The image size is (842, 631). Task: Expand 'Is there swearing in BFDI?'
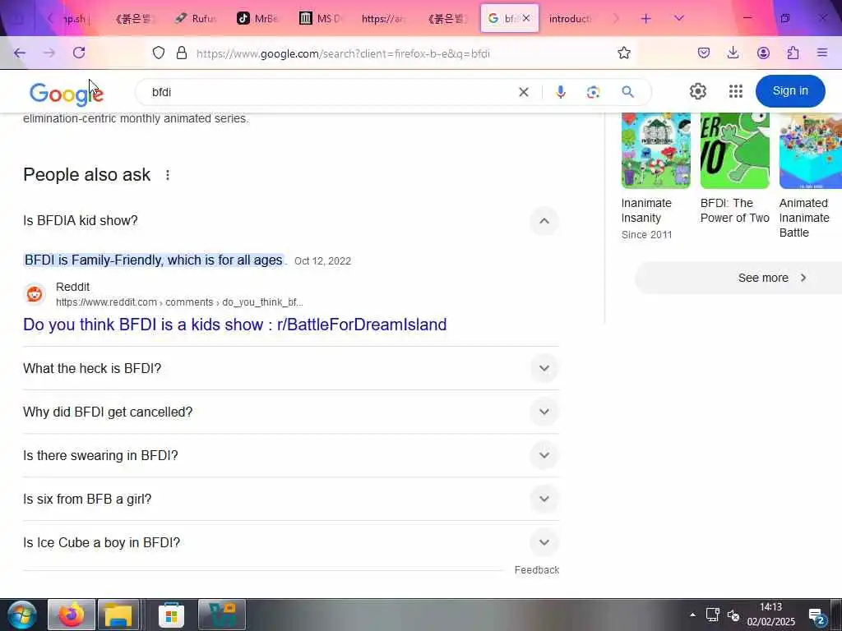544,455
